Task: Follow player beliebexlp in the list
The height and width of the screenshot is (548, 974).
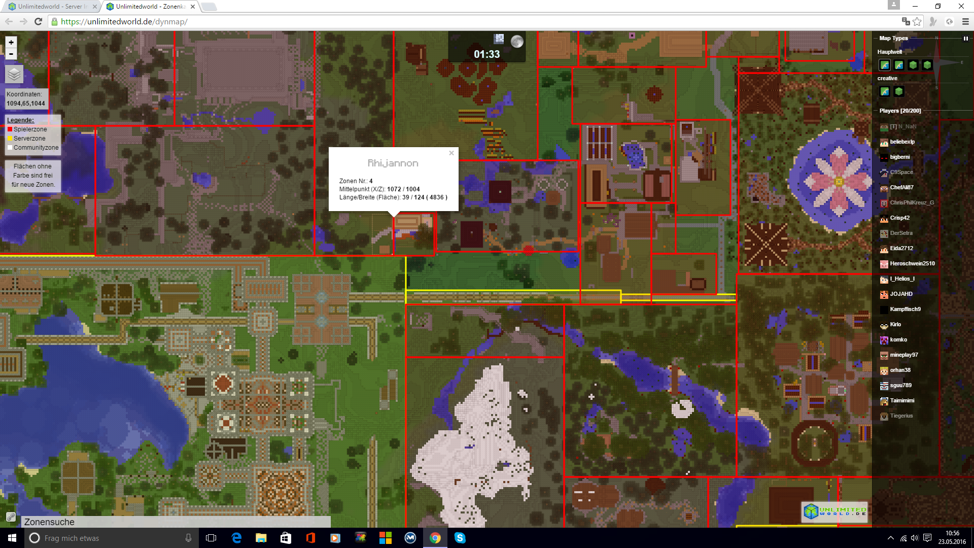Action: click(902, 142)
